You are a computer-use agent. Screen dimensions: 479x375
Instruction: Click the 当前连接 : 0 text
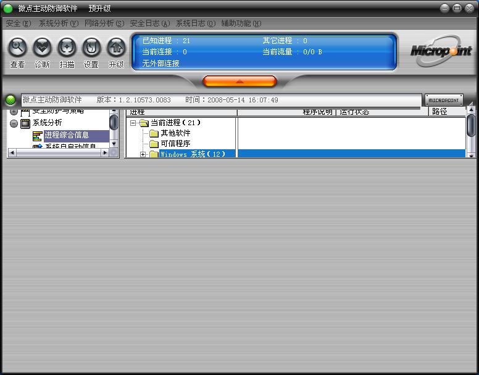(164, 52)
